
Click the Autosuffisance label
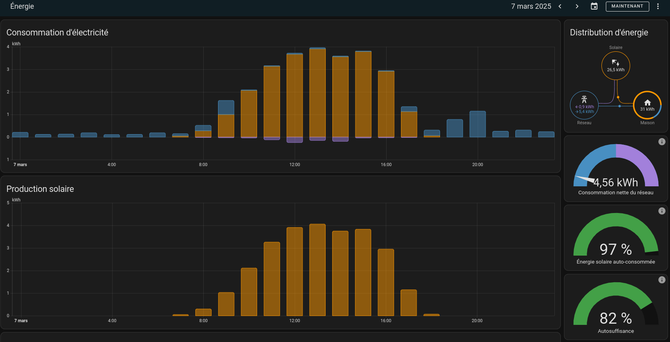(x=616, y=331)
